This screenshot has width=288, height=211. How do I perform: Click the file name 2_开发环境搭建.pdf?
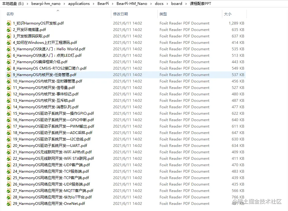coord(30,29)
